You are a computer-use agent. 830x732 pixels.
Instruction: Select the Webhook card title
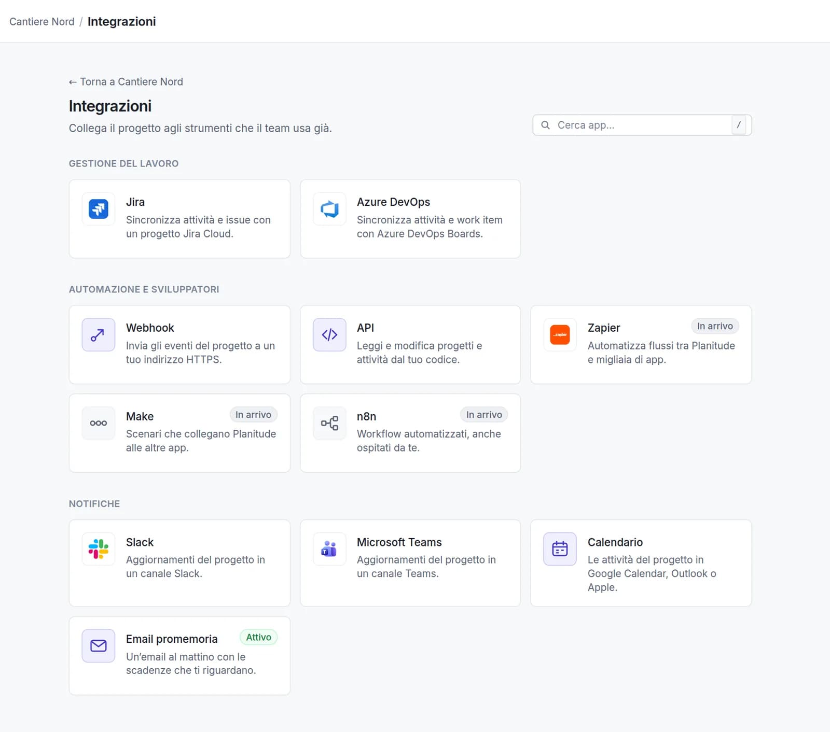tap(150, 328)
